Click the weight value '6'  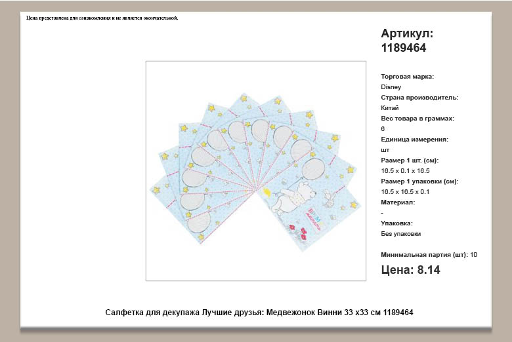point(383,129)
